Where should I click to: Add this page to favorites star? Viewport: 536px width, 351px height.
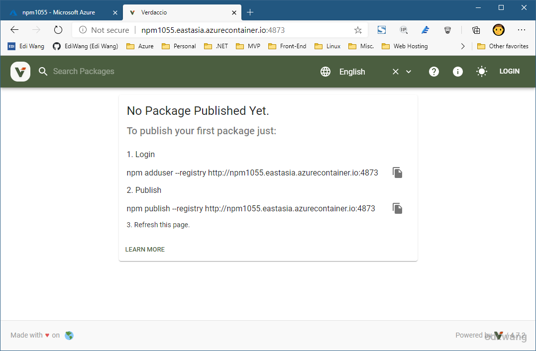pyautogui.click(x=358, y=30)
